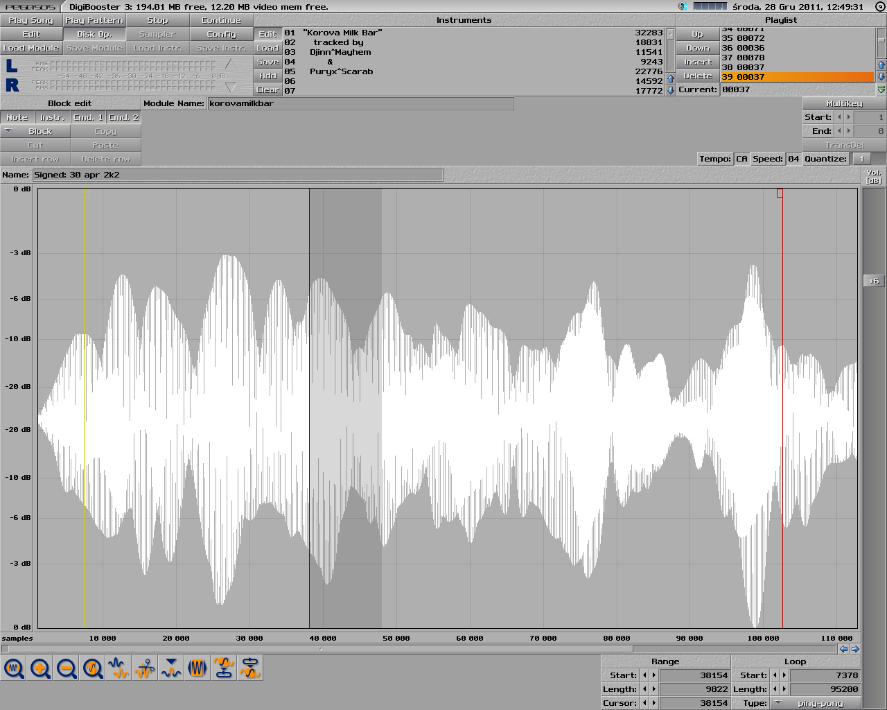
Task: Click the horizontal waveform scrollbar
Action: point(320,649)
